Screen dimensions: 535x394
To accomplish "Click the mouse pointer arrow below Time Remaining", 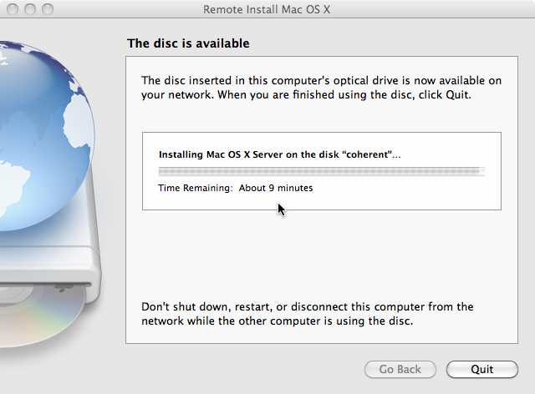I will click(281, 210).
